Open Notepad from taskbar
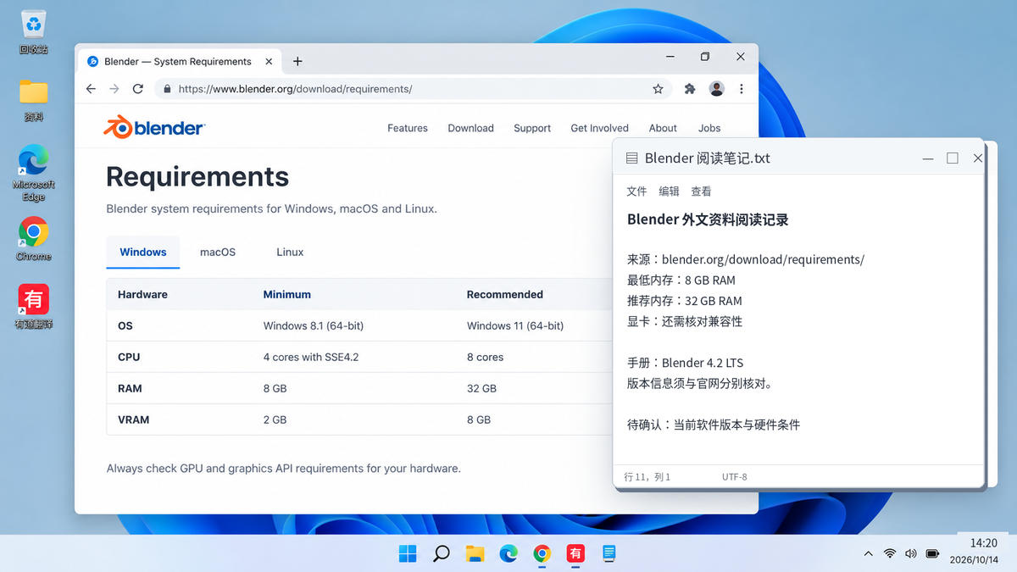 point(609,553)
